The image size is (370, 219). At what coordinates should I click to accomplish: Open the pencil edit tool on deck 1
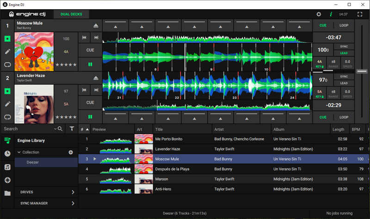[x=7, y=52]
